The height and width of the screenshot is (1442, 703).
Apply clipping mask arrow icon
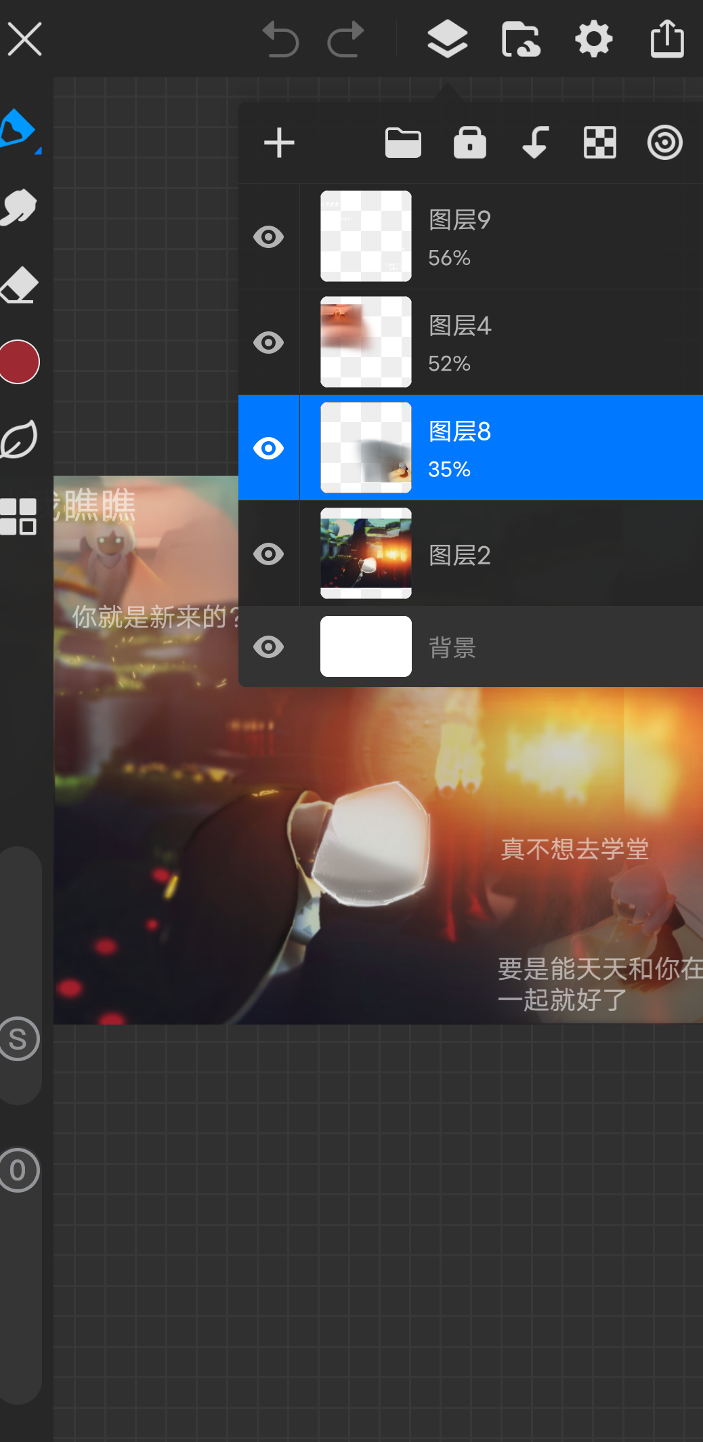(x=535, y=142)
